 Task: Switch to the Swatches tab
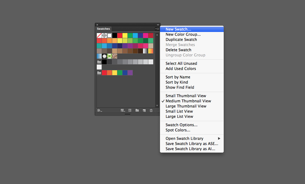coord(103,29)
